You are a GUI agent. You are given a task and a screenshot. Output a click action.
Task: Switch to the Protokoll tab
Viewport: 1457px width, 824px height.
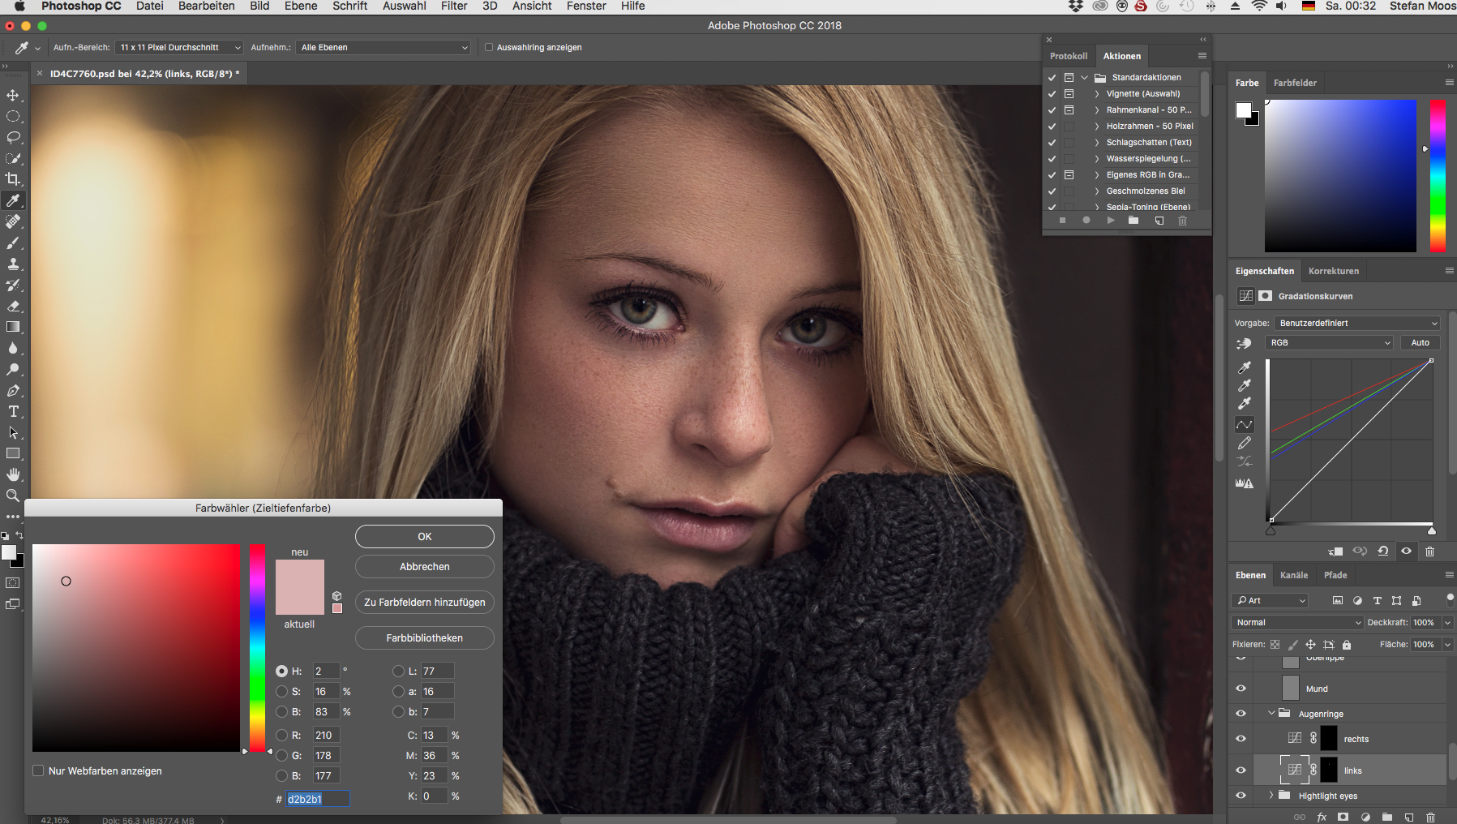1069,56
